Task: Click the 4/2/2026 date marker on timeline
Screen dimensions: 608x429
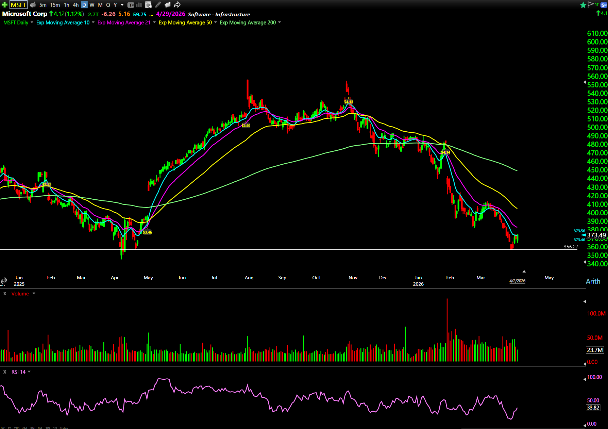Action: [x=517, y=281]
